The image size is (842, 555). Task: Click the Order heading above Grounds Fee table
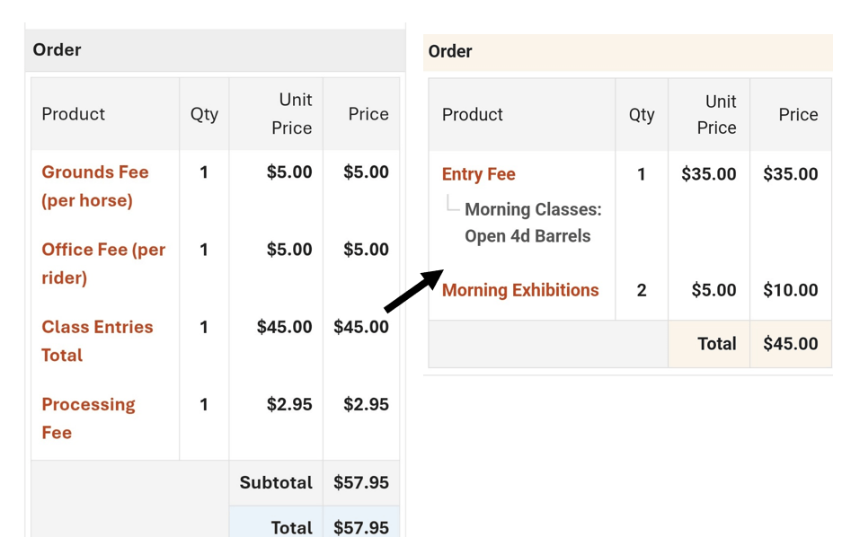(x=57, y=50)
